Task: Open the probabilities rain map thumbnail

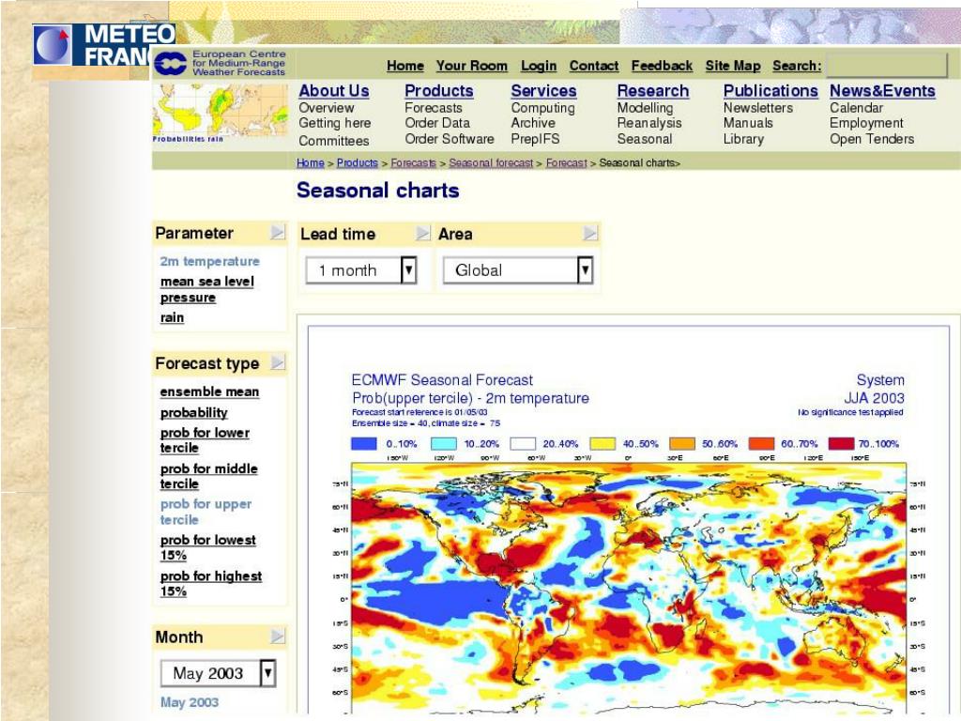Action: pos(220,114)
